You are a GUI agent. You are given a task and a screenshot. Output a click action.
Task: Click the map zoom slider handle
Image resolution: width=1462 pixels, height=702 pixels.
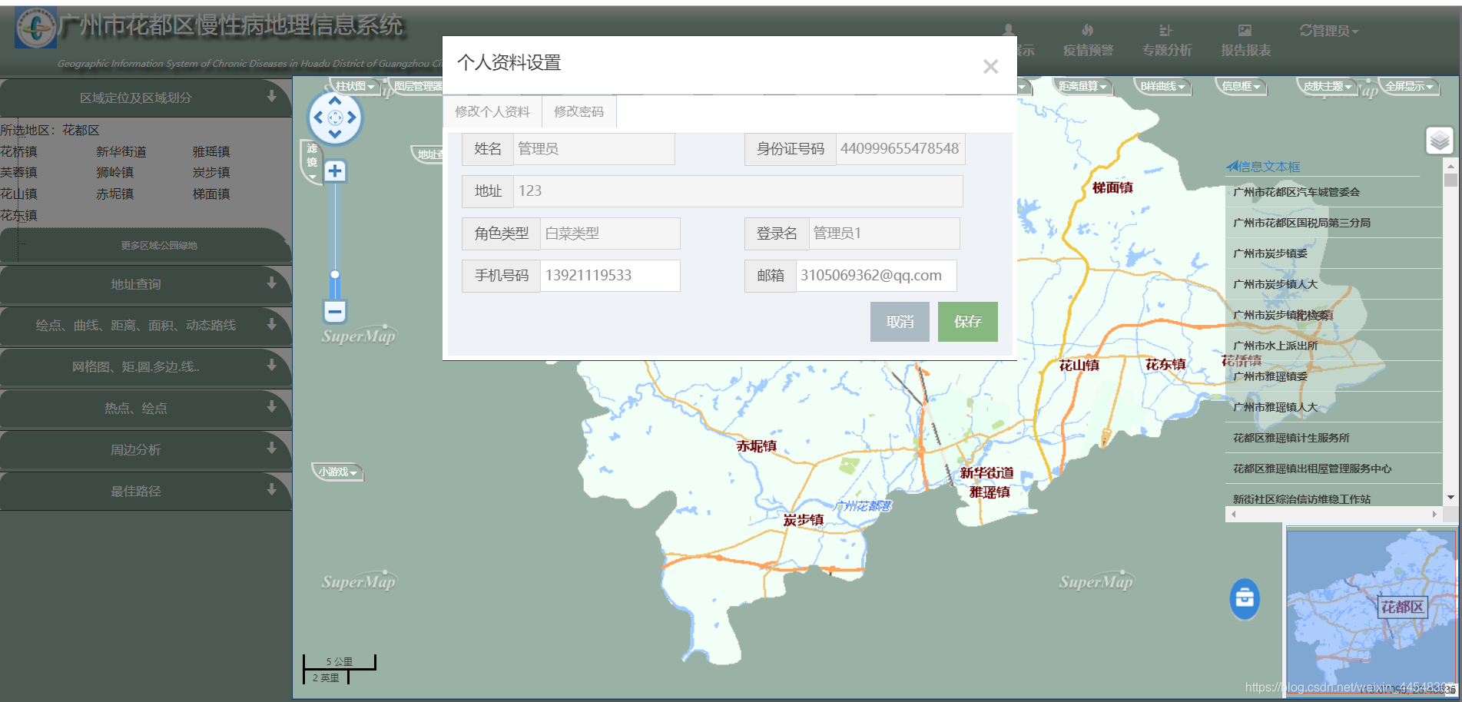tap(335, 275)
